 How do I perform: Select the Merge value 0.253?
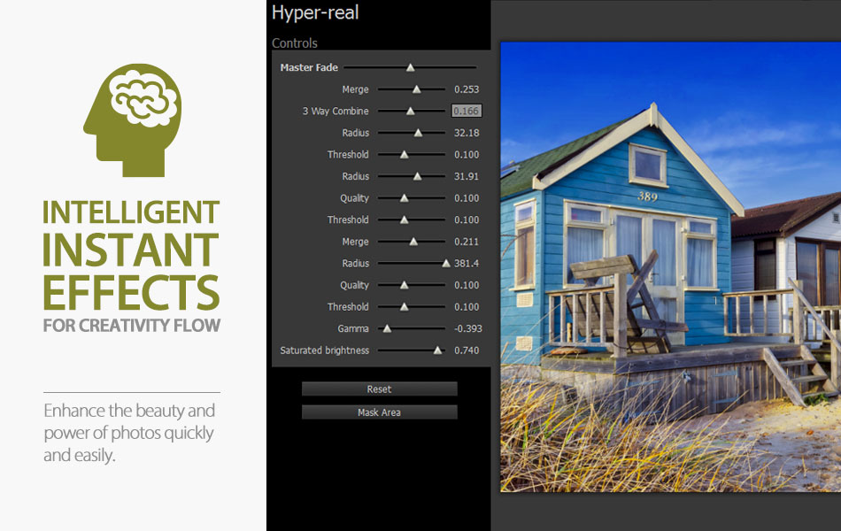click(467, 89)
